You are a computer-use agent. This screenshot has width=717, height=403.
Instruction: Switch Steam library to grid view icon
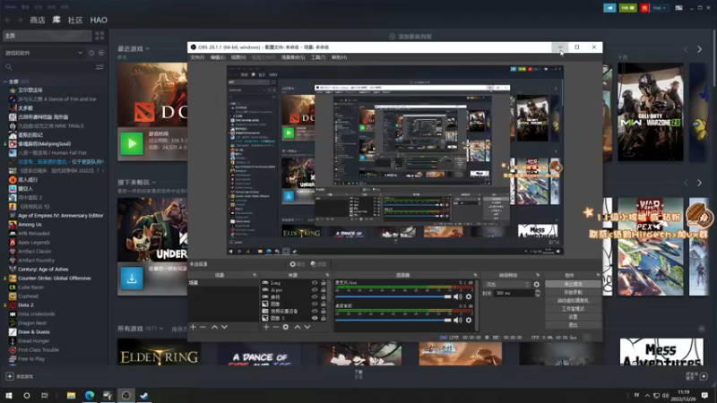point(99,36)
